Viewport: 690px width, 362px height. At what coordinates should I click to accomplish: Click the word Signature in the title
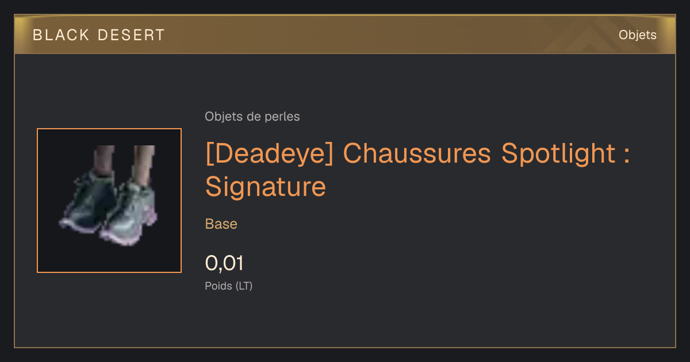(x=266, y=187)
